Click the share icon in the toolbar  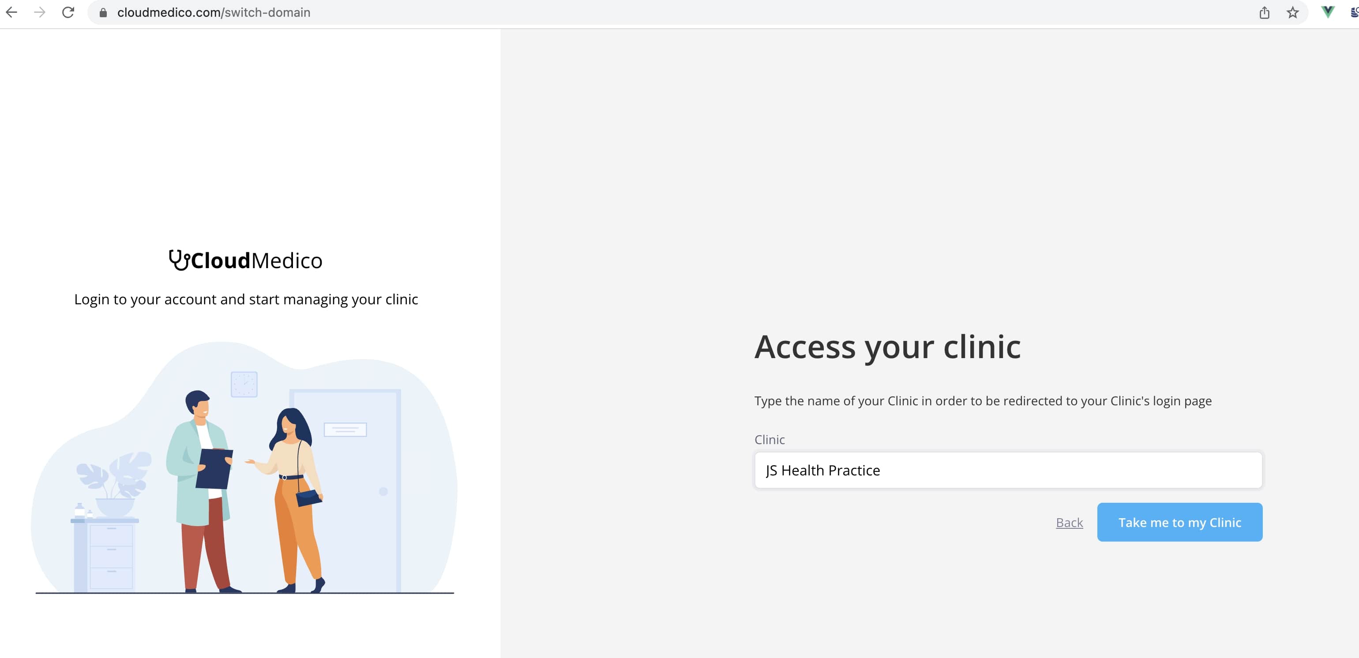point(1264,12)
